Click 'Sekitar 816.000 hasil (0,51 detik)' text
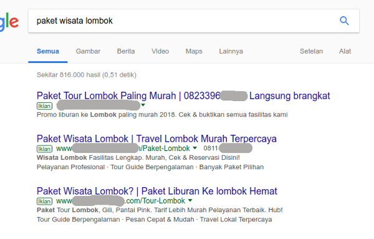Viewport: 374px width, 239px height. coord(87,75)
